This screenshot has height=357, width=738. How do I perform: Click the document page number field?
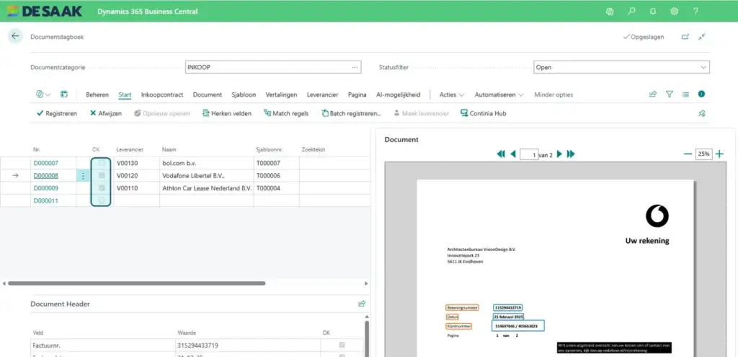(x=529, y=154)
